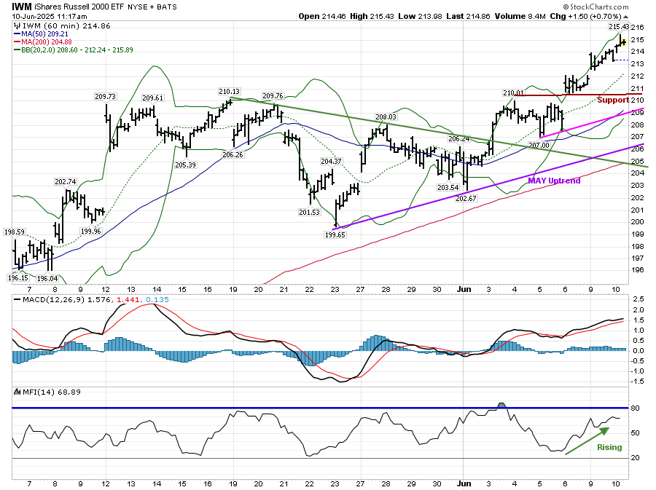Click the 215.43 peak label on the chart

[619, 27]
